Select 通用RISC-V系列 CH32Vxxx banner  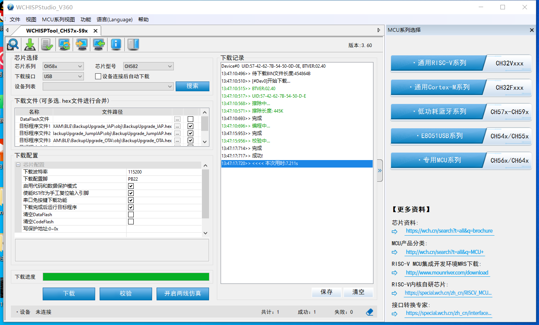461,63
